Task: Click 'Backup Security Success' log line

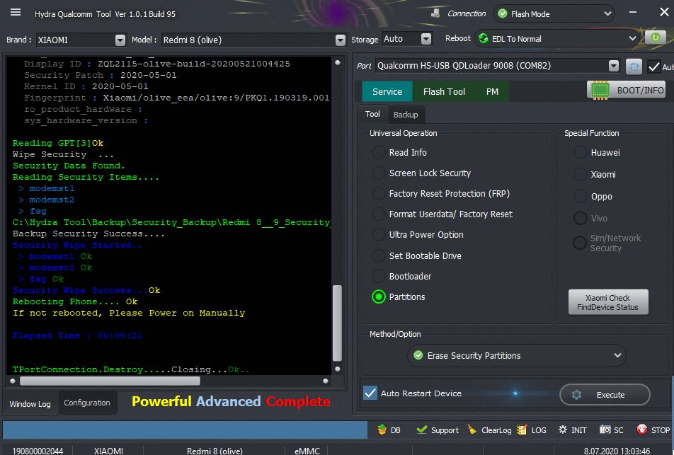Action: point(88,234)
